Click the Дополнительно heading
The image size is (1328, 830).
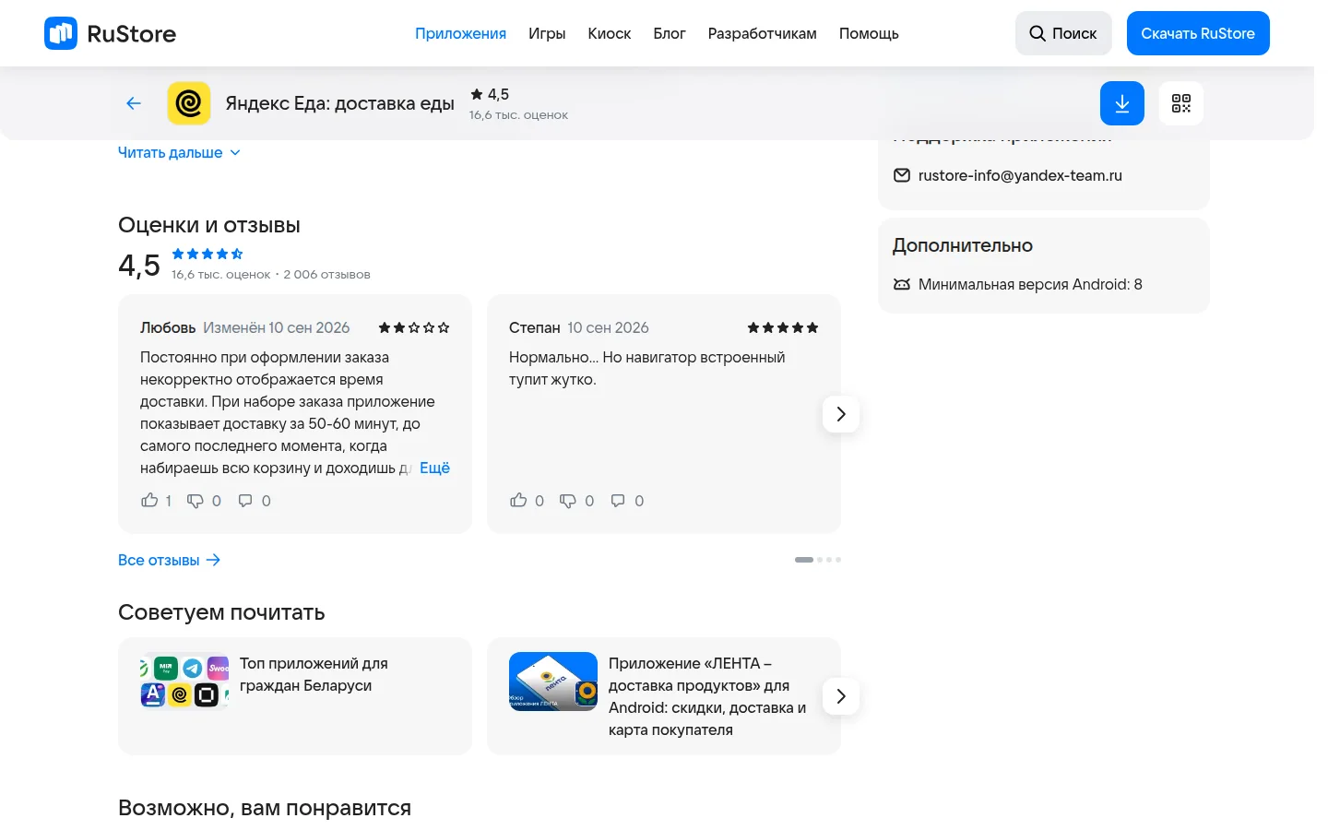pyautogui.click(x=963, y=245)
